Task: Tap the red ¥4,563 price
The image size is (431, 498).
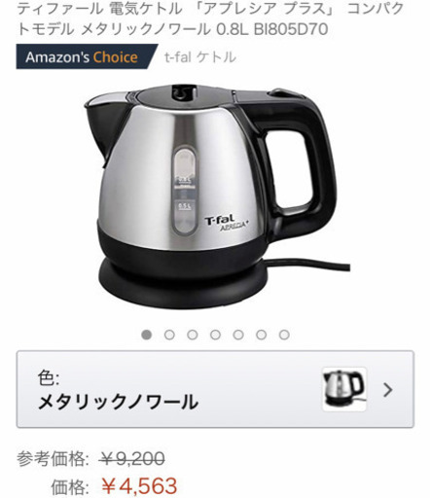Action: point(139,485)
